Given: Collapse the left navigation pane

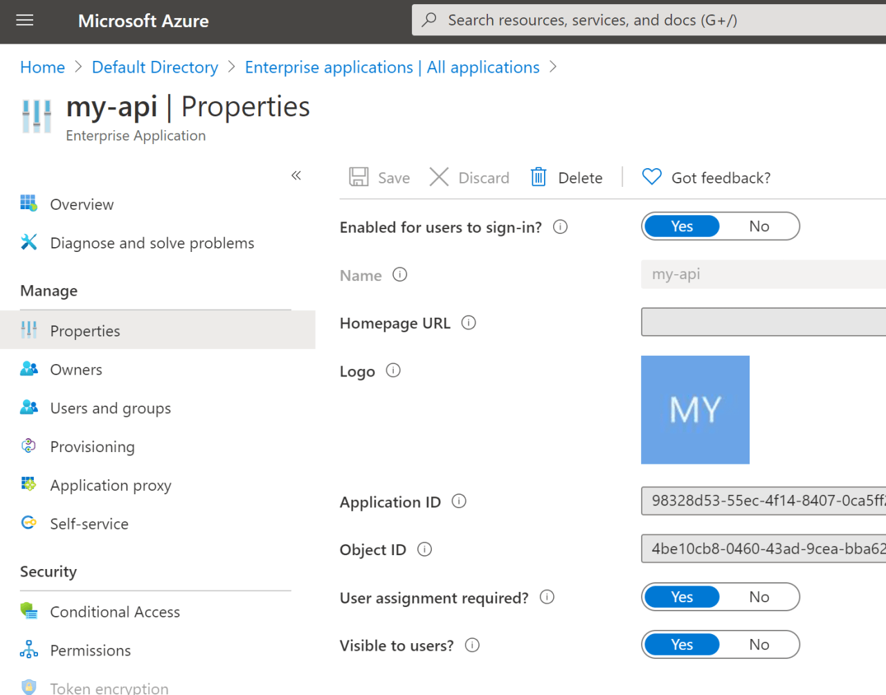Looking at the screenshot, I should [296, 176].
